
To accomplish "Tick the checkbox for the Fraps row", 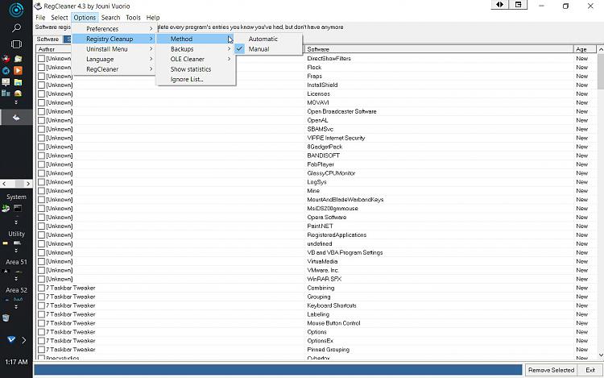I will [42, 77].
